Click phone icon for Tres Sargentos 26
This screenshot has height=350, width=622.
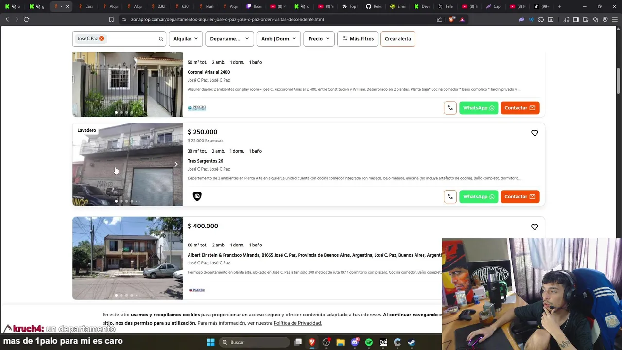(x=450, y=196)
